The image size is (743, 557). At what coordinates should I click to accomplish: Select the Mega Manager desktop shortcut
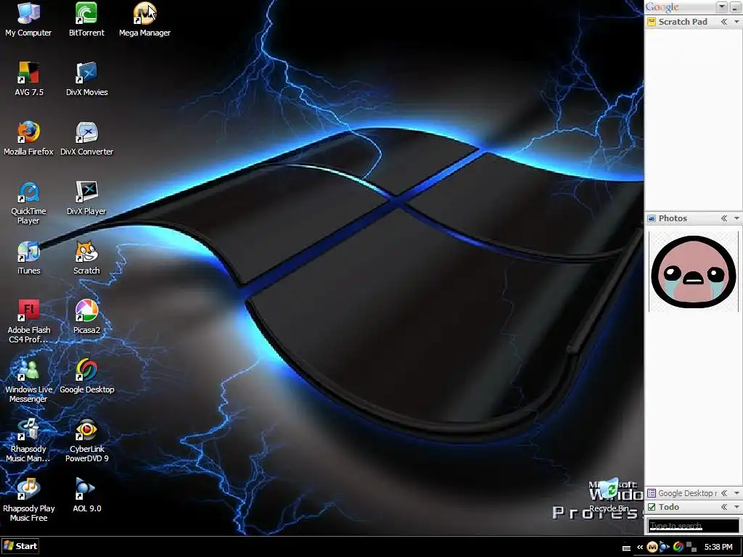(x=144, y=20)
